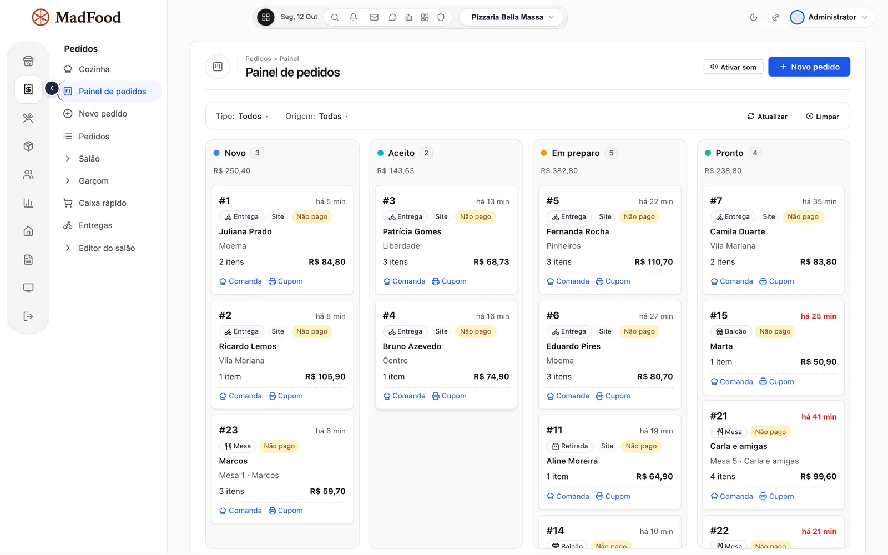Click the MadFood logo
888x555 pixels.
77,17
